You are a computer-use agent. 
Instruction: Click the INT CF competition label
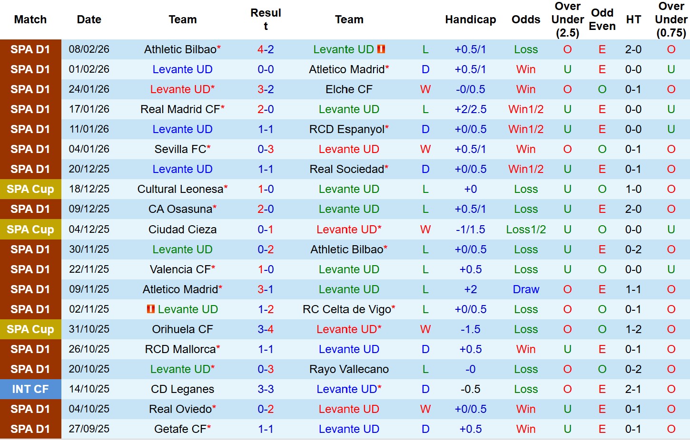pyautogui.click(x=30, y=389)
